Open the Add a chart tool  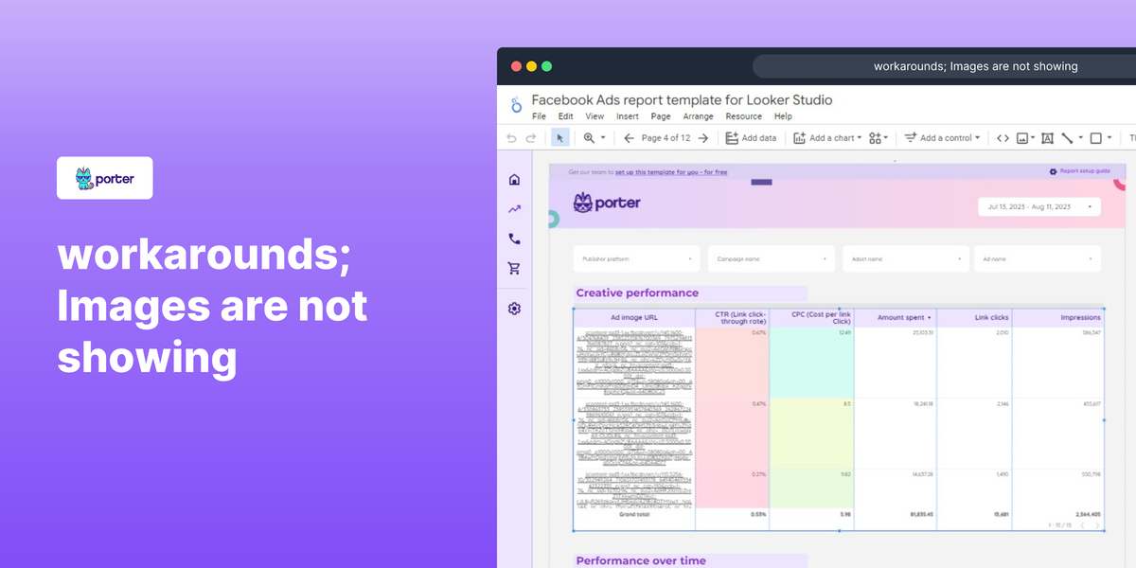click(822, 137)
